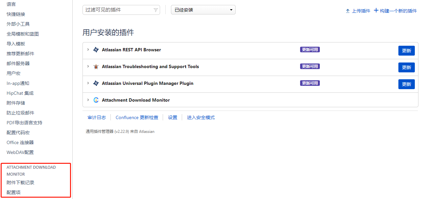
Task: Click the Troubleshooting and Support Tools plugin icon
Action: coord(96,67)
